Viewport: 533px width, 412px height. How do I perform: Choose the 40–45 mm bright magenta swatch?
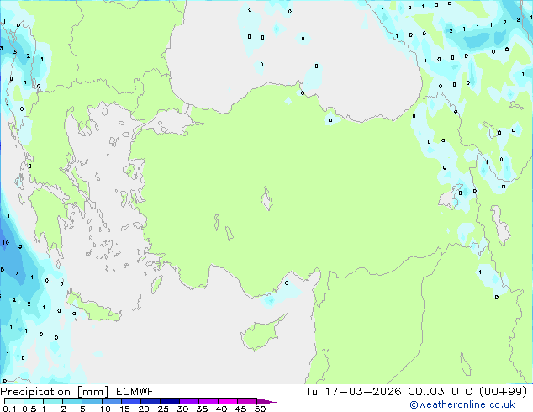point(228,401)
